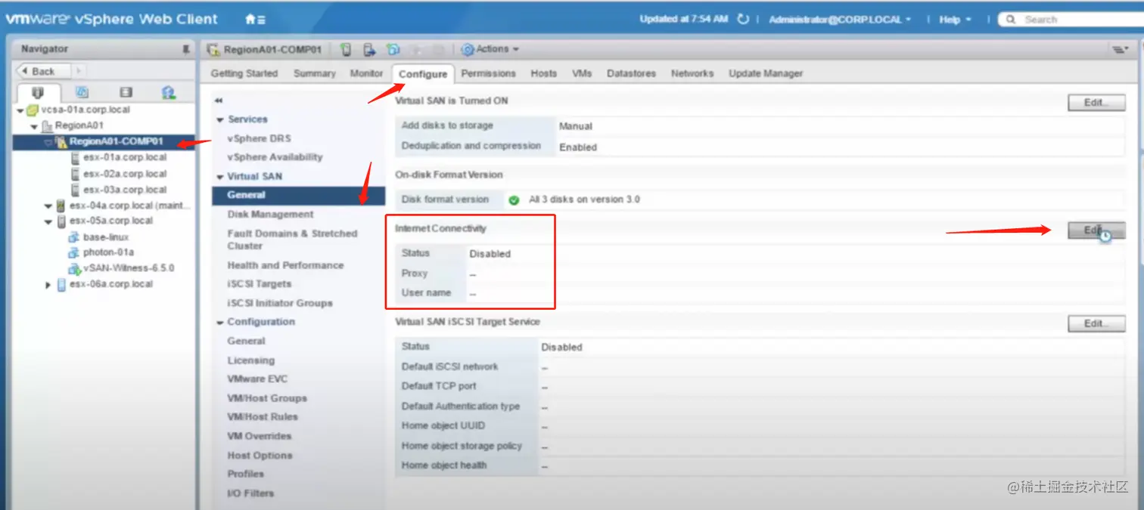
Task: Open VM/Host Rules page
Action: click(263, 416)
